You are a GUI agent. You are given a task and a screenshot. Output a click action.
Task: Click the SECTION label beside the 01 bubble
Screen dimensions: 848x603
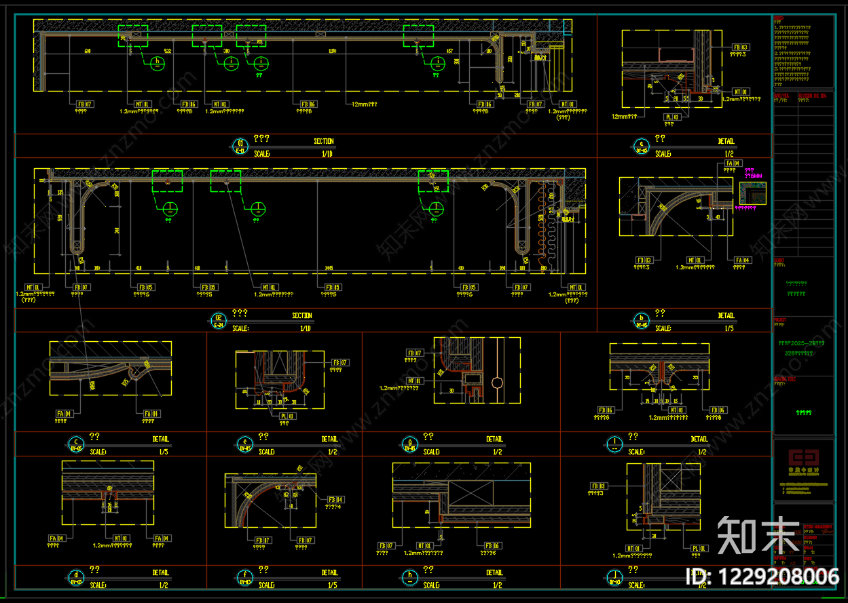[x=324, y=141]
